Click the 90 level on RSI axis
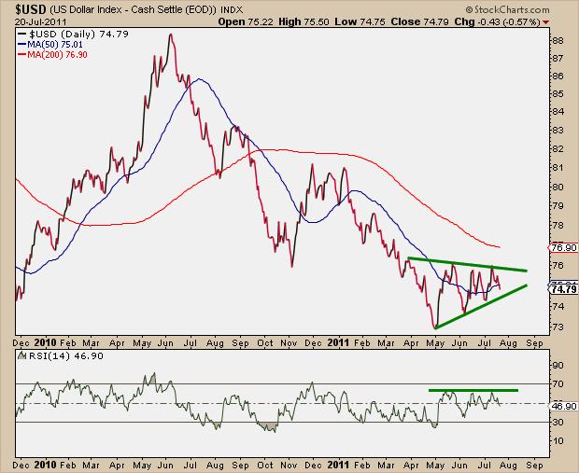 [x=558, y=366]
